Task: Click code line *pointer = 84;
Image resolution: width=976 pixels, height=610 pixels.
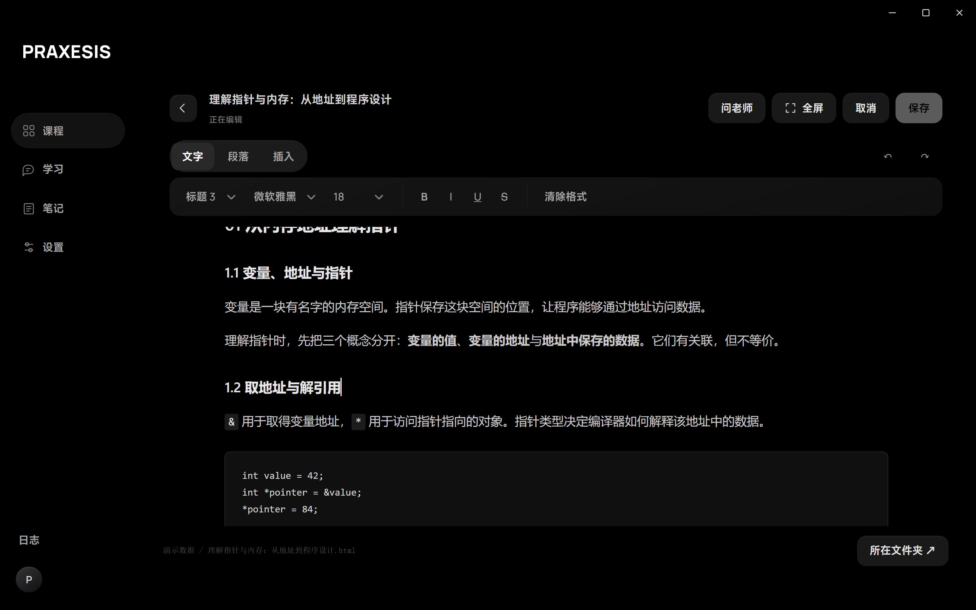Action: 280,510
